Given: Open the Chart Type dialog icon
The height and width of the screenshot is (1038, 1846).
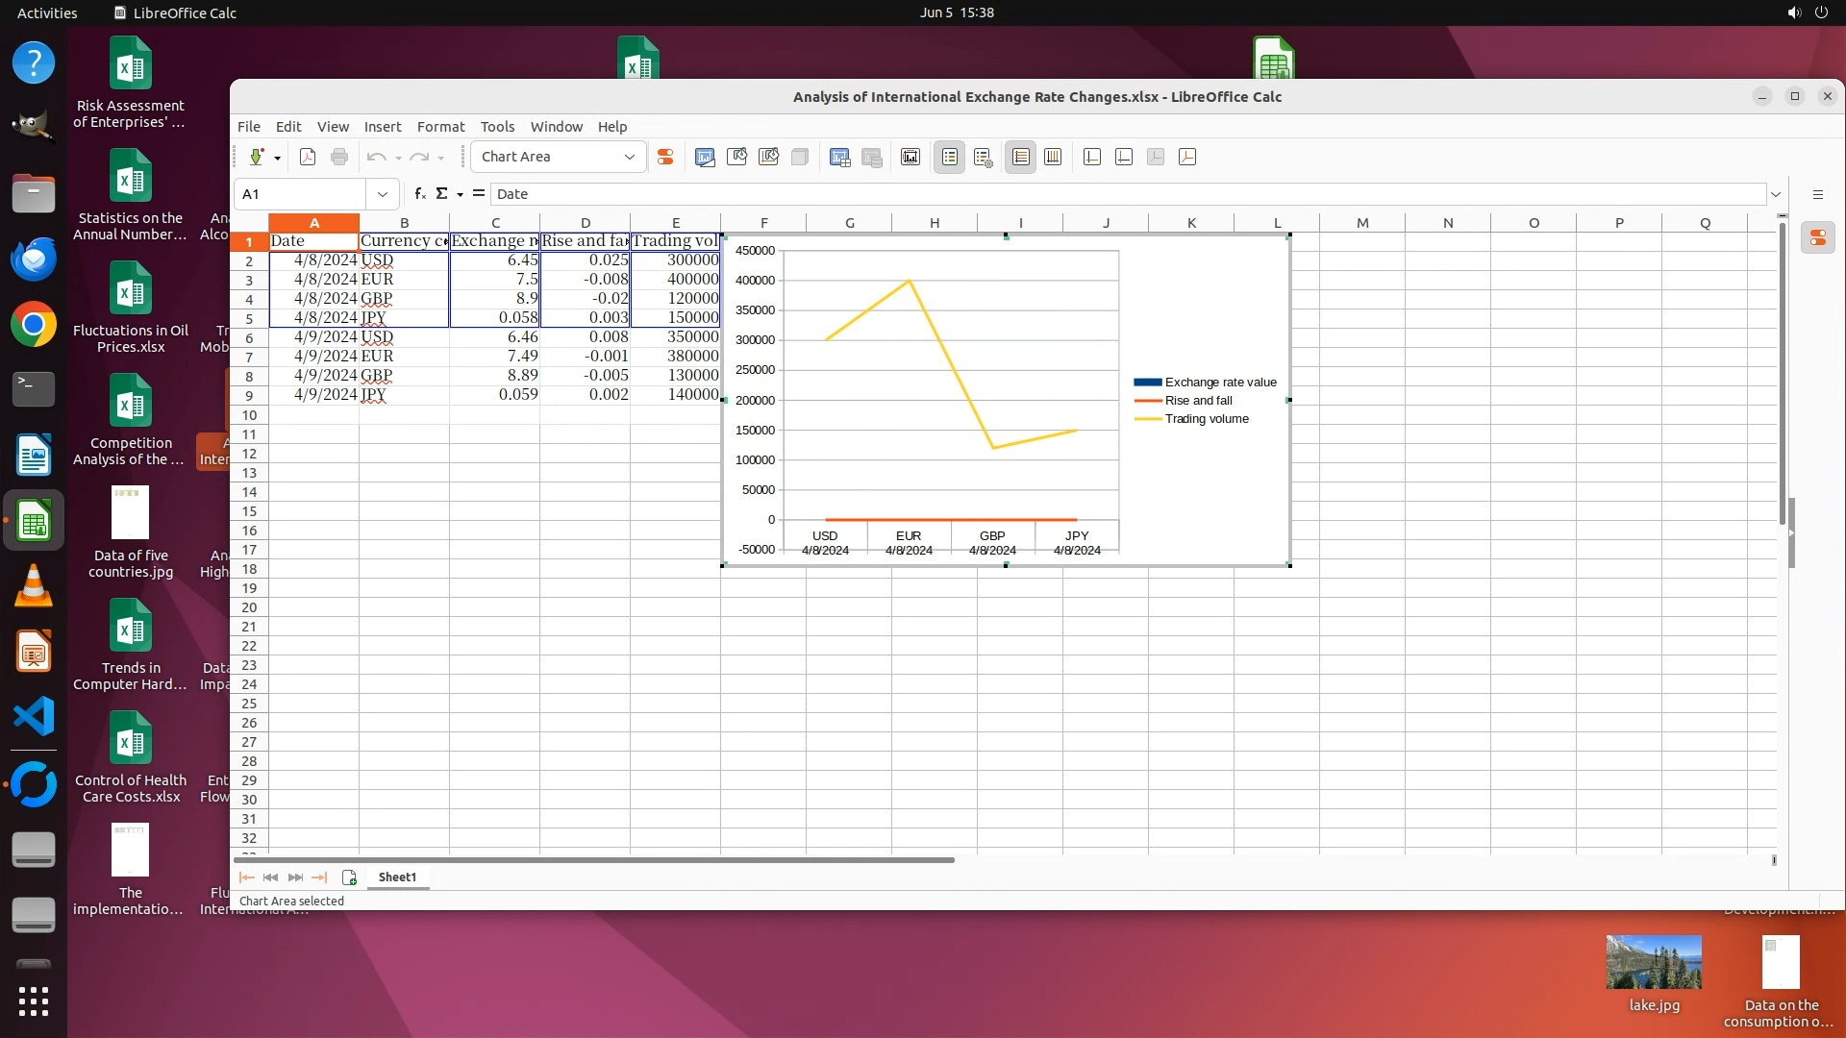Looking at the screenshot, I should [x=705, y=157].
